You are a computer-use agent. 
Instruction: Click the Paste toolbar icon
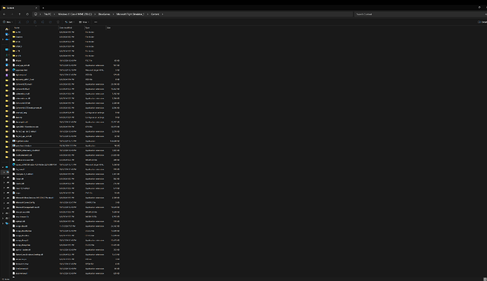click(35, 22)
